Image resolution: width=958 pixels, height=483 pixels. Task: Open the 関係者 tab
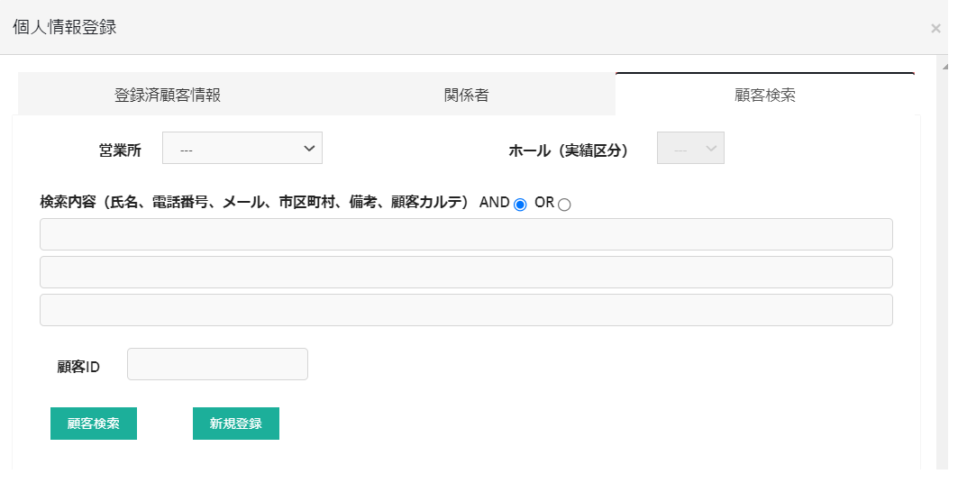[466, 95]
